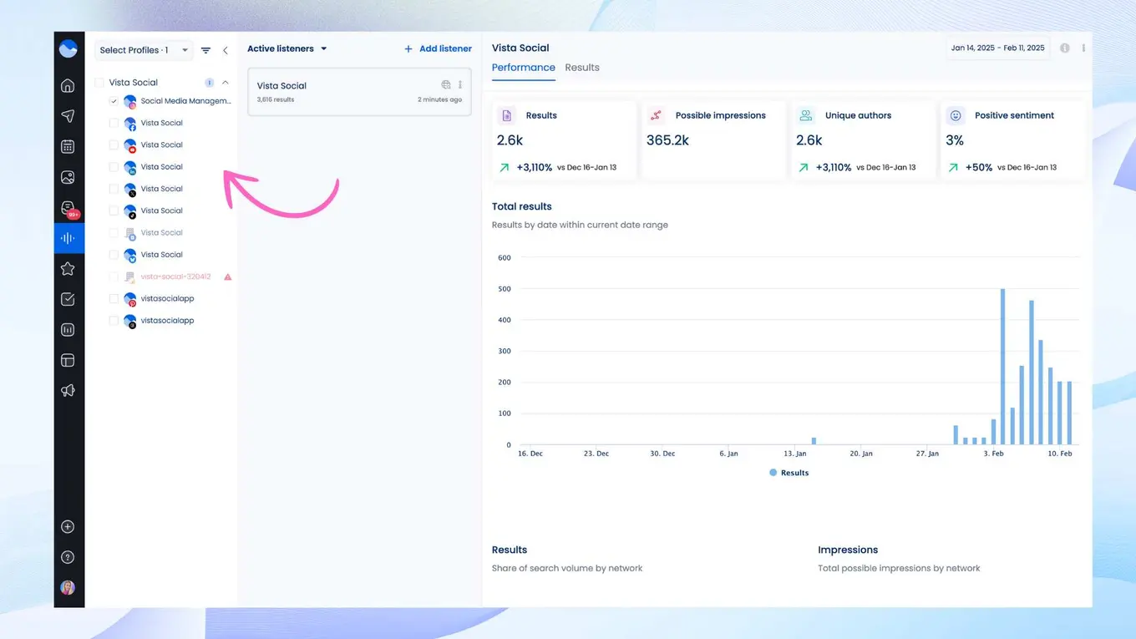This screenshot has height=639, width=1136.
Task: Switch to the Results tab
Action: (582, 68)
